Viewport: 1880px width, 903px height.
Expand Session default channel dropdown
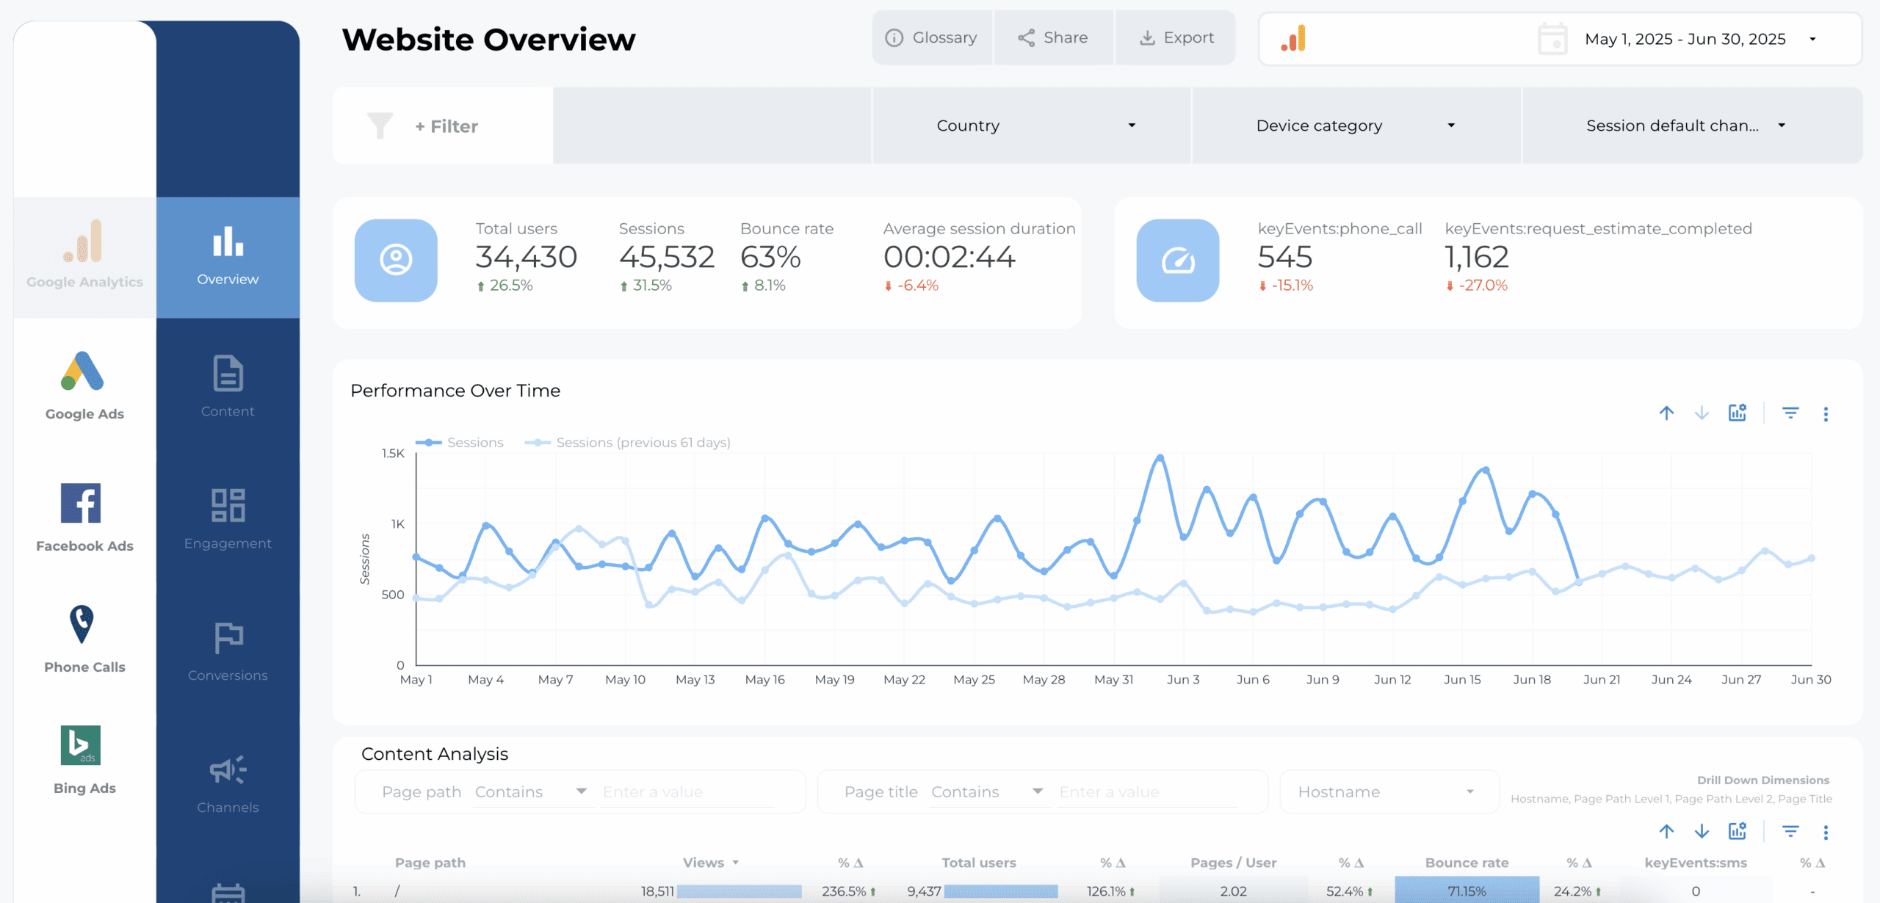[x=1692, y=126]
